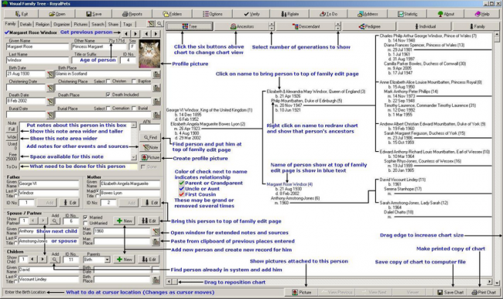This screenshot has height=299, width=503.
Task: Select the father's Title radio button
Action: point(15,195)
